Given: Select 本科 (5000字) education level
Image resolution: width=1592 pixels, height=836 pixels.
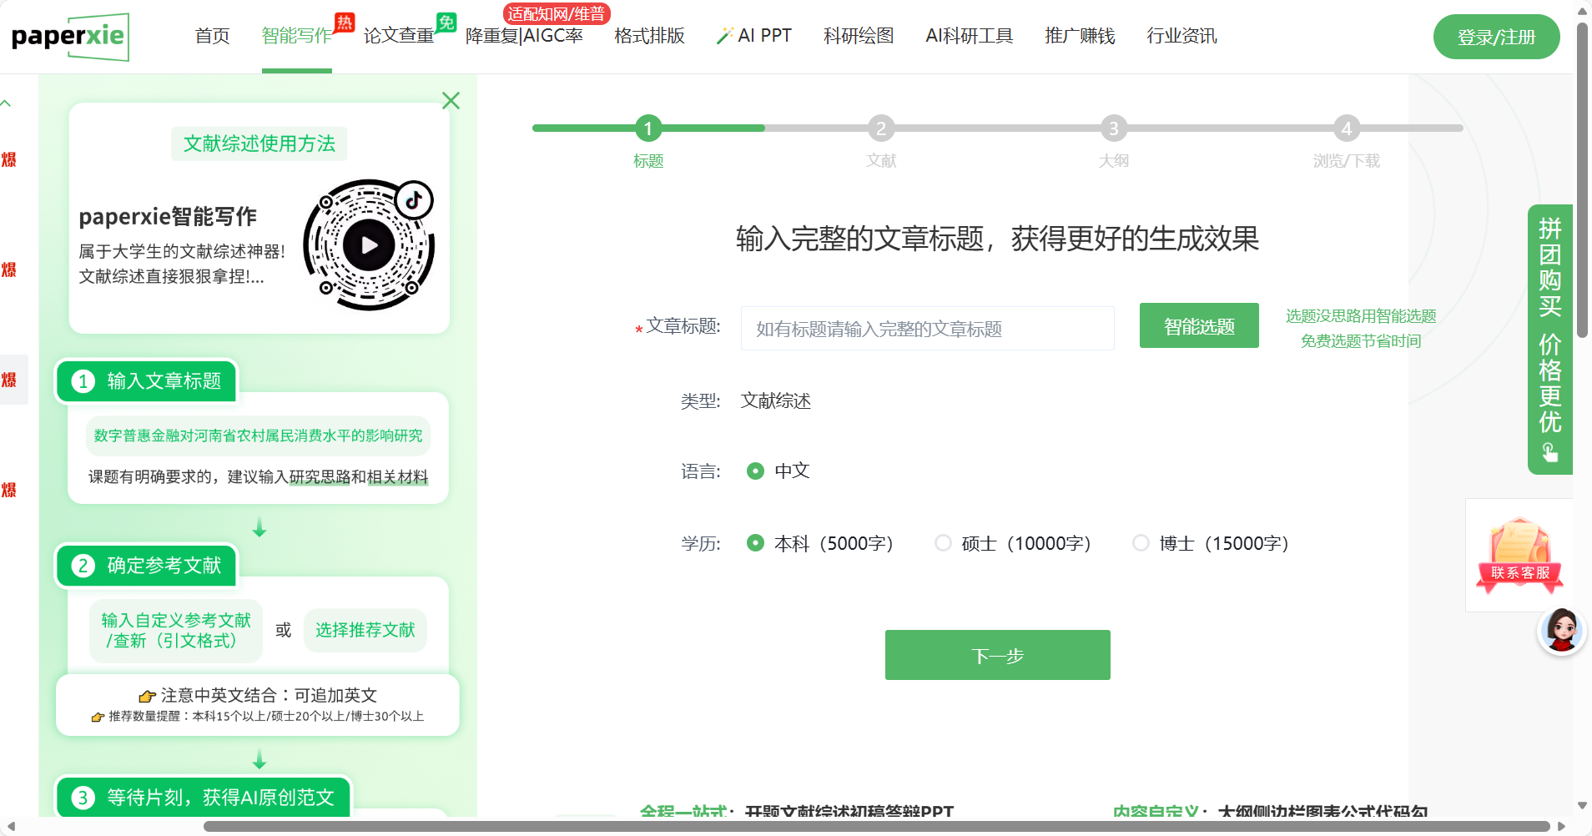Looking at the screenshot, I should 755,543.
